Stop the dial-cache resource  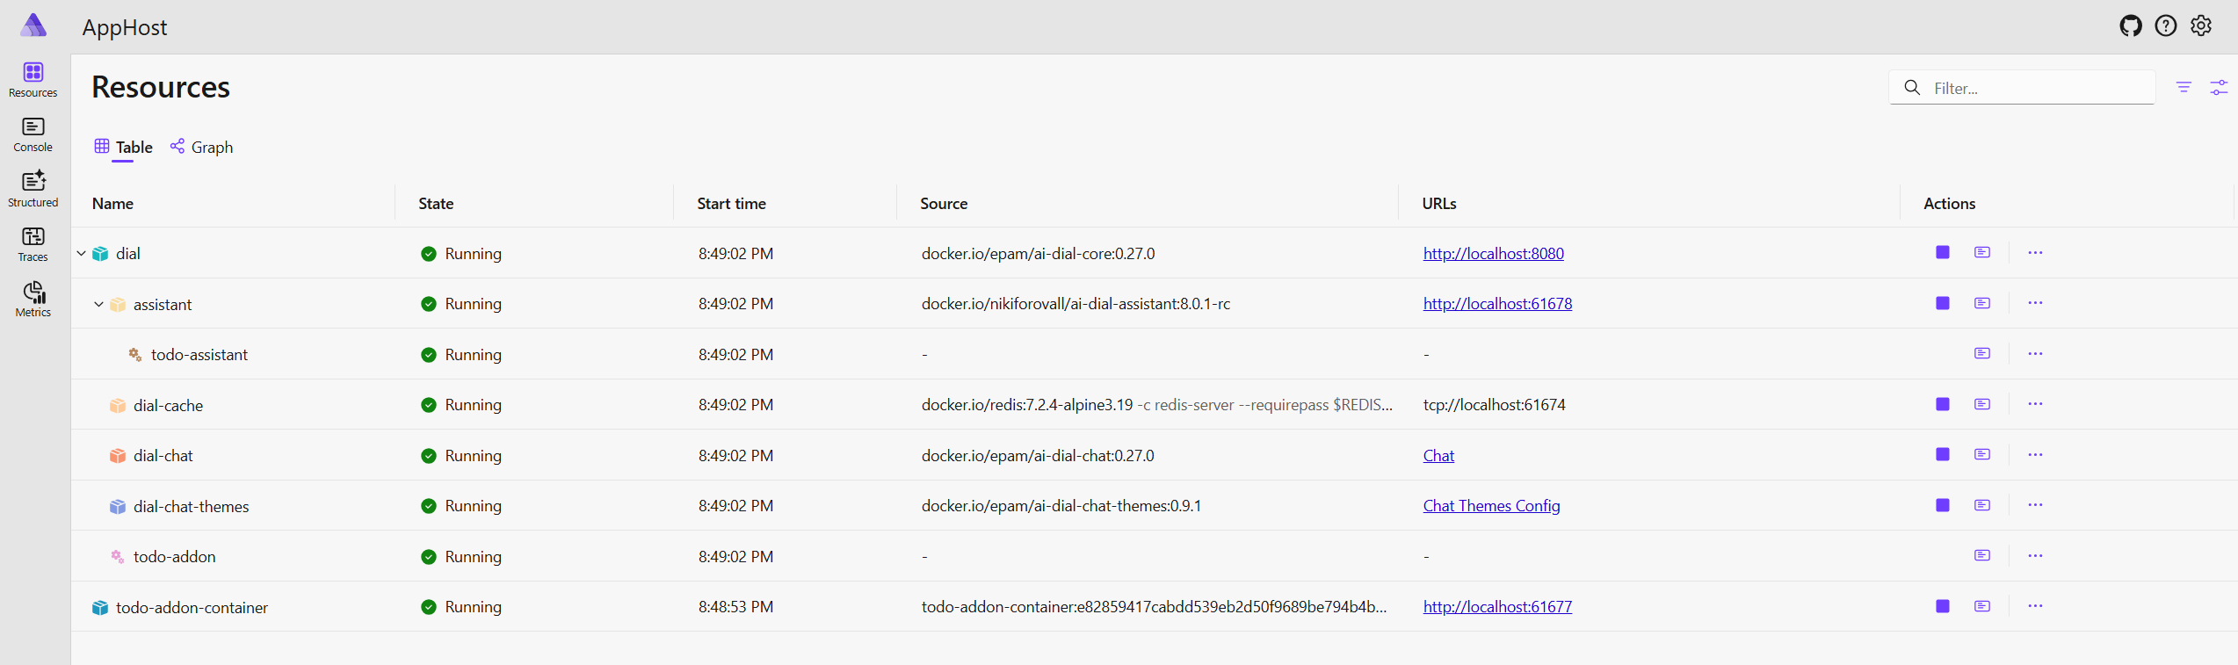(1943, 404)
